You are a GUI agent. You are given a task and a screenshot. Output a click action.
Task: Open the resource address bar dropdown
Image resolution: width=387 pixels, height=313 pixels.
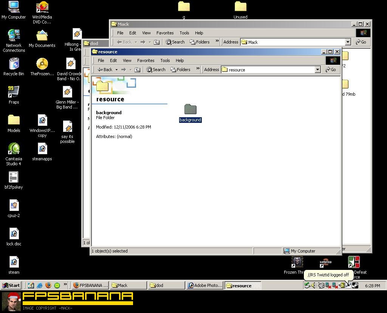(317, 70)
